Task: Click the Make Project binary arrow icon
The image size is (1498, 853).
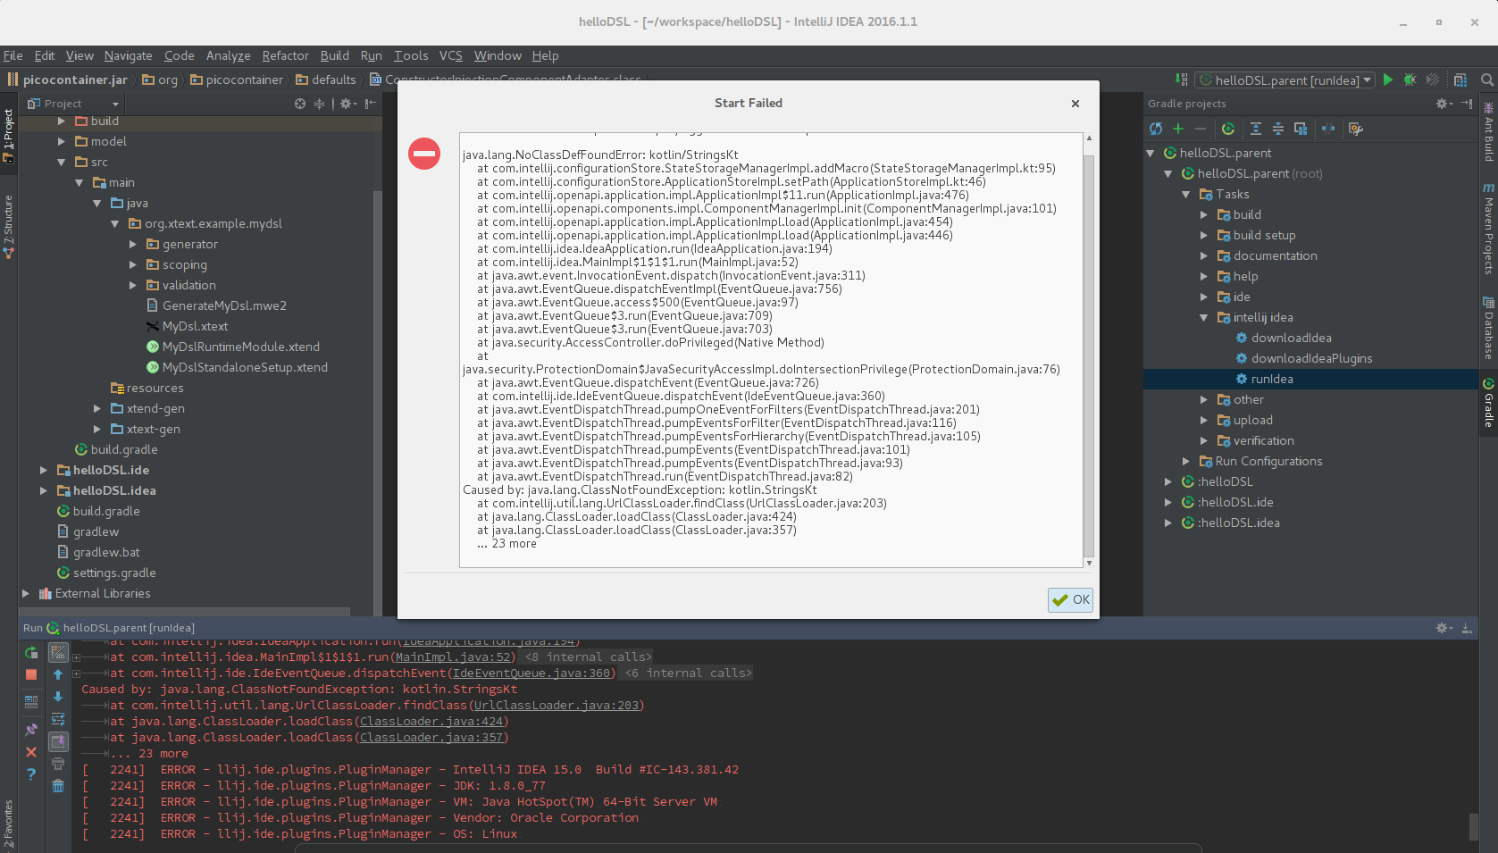Action: click(1182, 79)
